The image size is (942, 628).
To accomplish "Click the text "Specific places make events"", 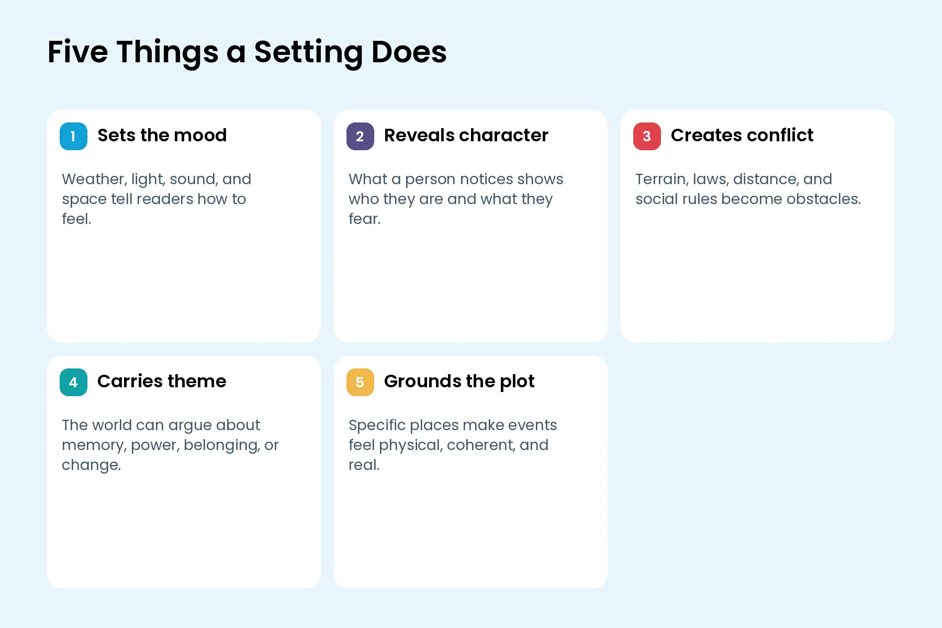I will [453, 425].
